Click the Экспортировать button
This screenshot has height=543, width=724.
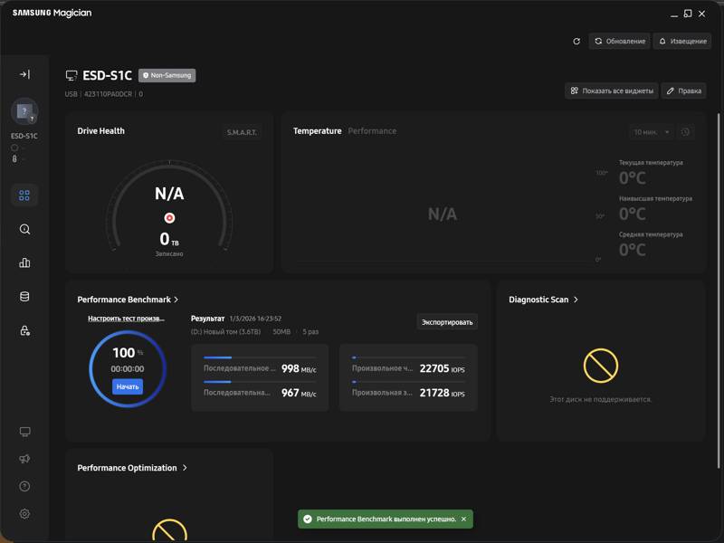(447, 321)
